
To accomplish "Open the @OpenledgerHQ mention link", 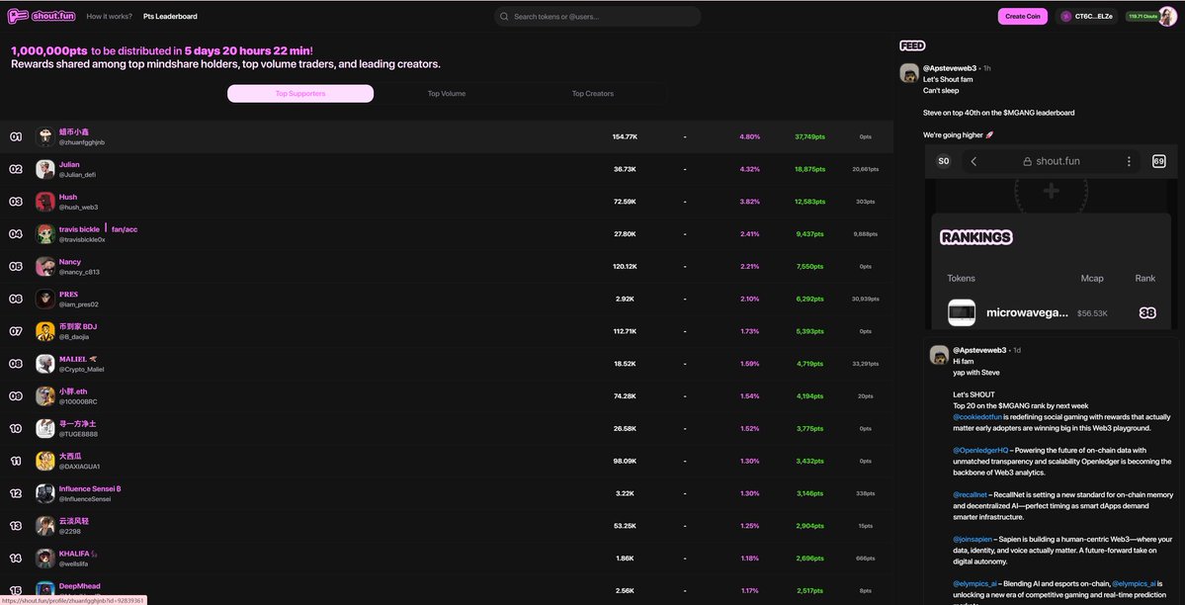I will [x=980, y=450].
